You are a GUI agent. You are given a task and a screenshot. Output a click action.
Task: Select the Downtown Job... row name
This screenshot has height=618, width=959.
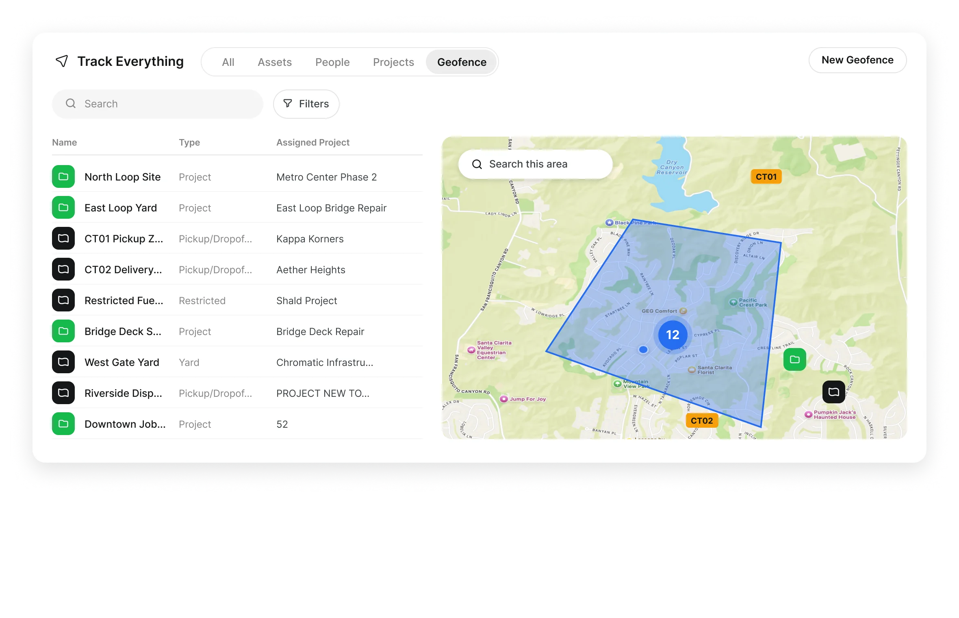(125, 424)
